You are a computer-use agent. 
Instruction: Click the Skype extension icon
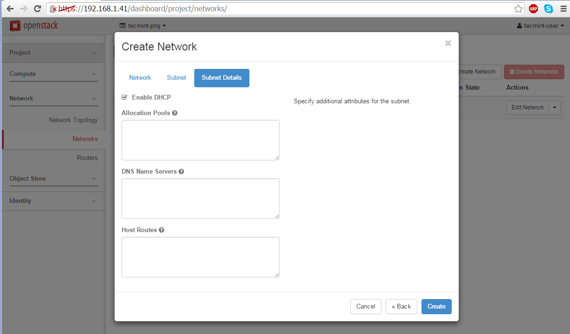coord(548,8)
